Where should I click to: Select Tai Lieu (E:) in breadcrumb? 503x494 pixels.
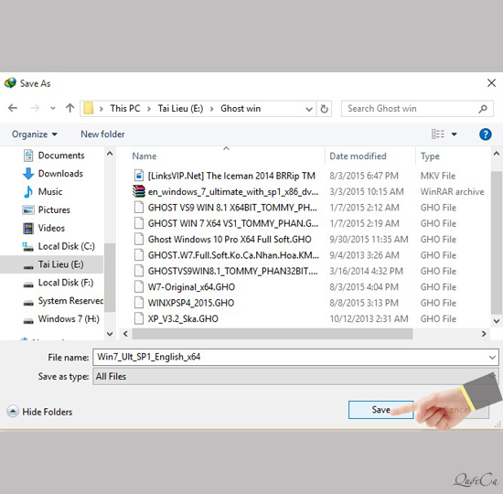(180, 109)
